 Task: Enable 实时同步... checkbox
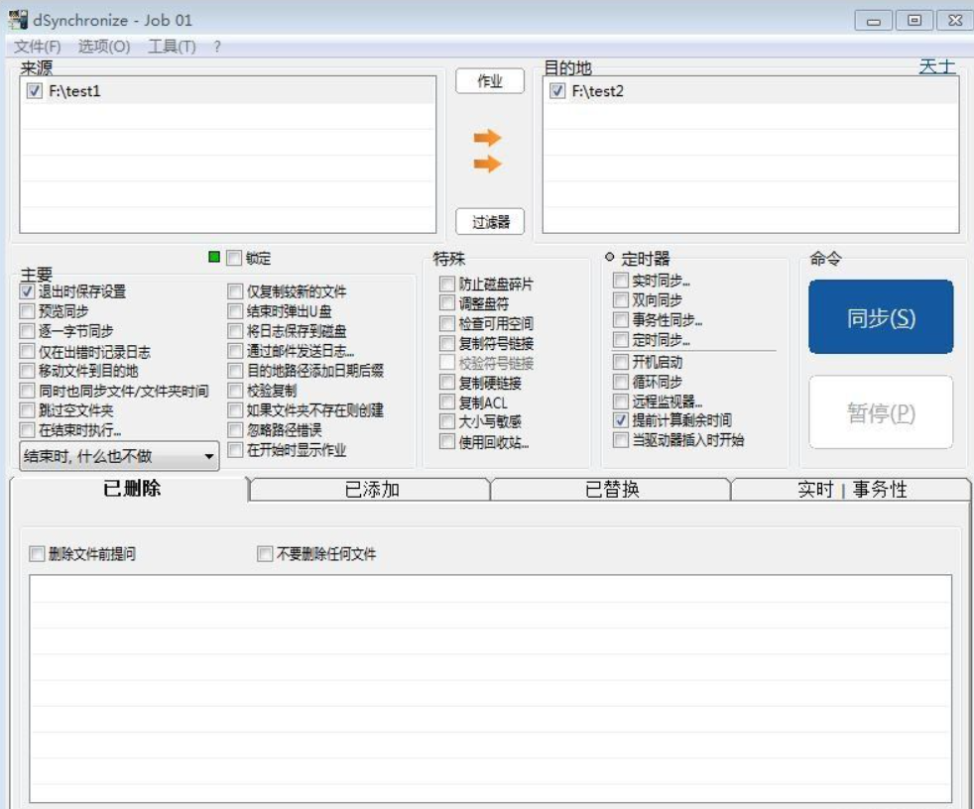pyautogui.click(x=621, y=280)
